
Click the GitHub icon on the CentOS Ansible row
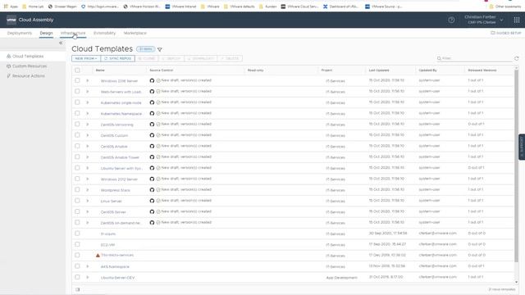152,146
